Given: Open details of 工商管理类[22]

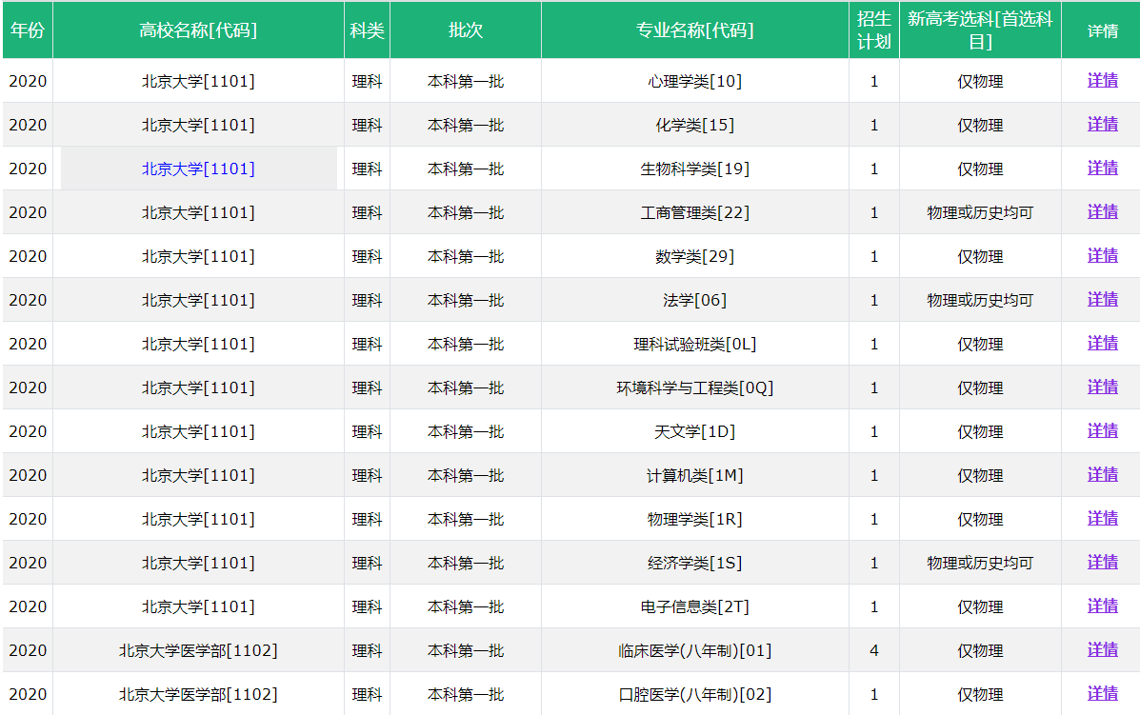Looking at the screenshot, I should (x=1102, y=212).
